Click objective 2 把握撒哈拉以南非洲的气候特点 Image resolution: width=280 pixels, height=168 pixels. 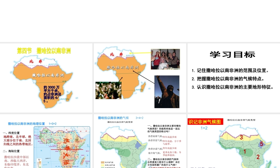228,79
